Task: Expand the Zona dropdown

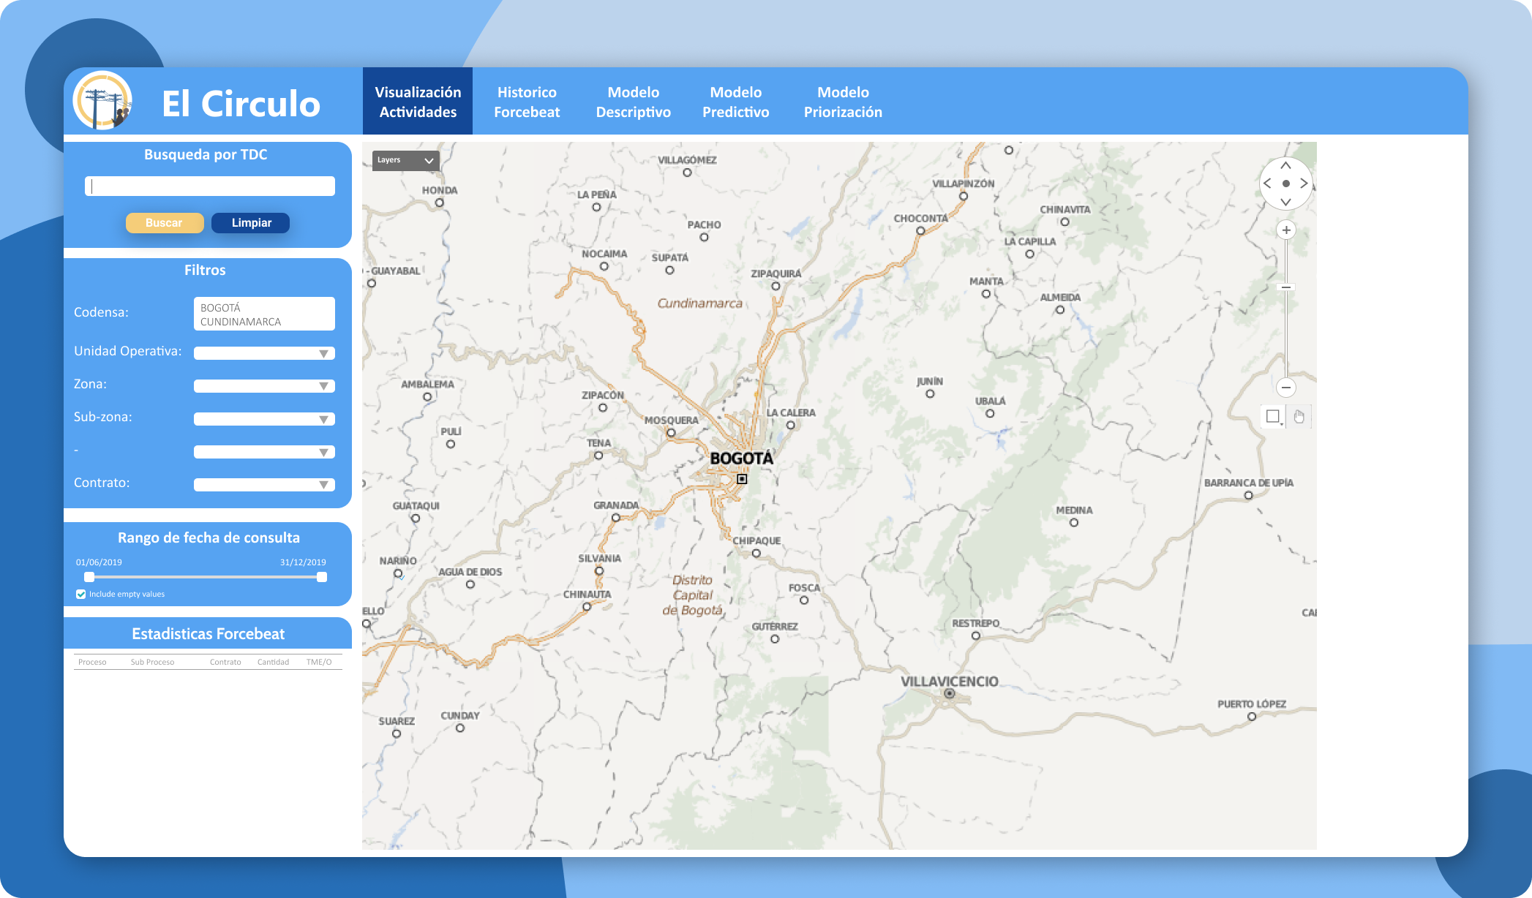Action: coord(264,386)
